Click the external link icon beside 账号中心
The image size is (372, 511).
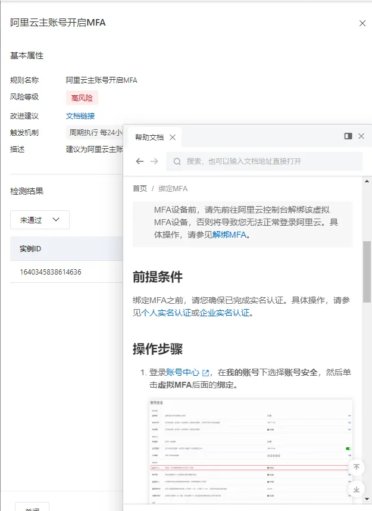point(205,373)
